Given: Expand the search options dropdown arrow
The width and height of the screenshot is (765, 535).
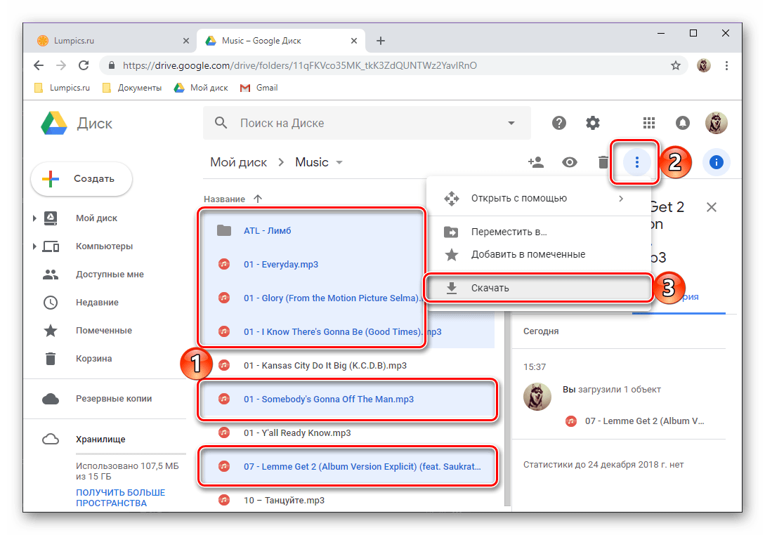Looking at the screenshot, I should (x=511, y=123).
